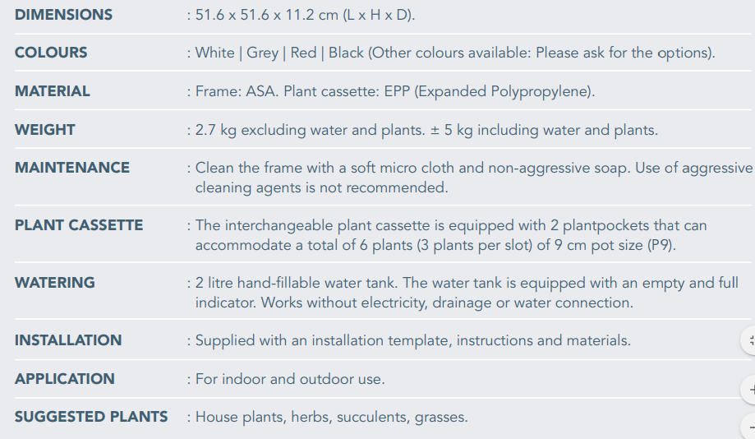This screenshot has width=755, height=439.
Task: Click the DIMENSIONS row label
Action: pyautogui.click(x=63, y=15)
